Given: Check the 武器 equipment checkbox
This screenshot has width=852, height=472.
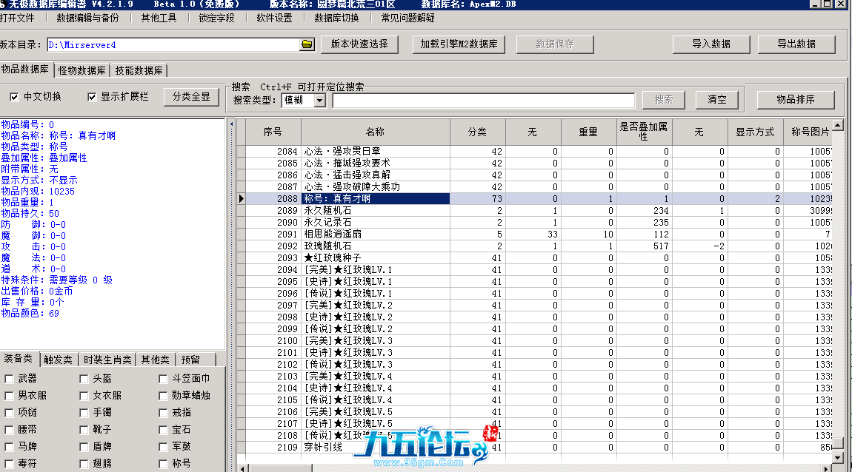Looking at the screenshot, I should pos(9,379).
